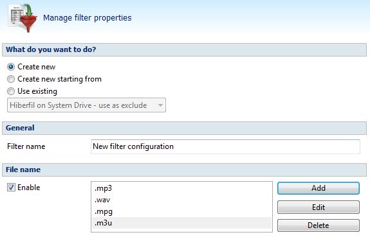Select the .mp3 entry in the list
The height and width of the screenshot is (237, 370).
point(181,188)
